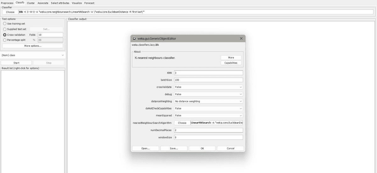This screenshot has width=377, height=173.
Task: Open the crossValidate dropdown
Action: click(208, 87)
